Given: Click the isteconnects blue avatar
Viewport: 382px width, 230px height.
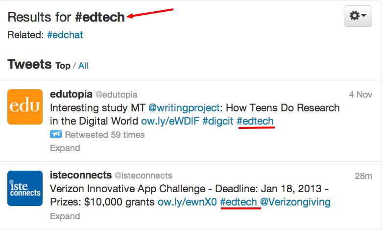Looking at the screenshot, I should 25,188.
